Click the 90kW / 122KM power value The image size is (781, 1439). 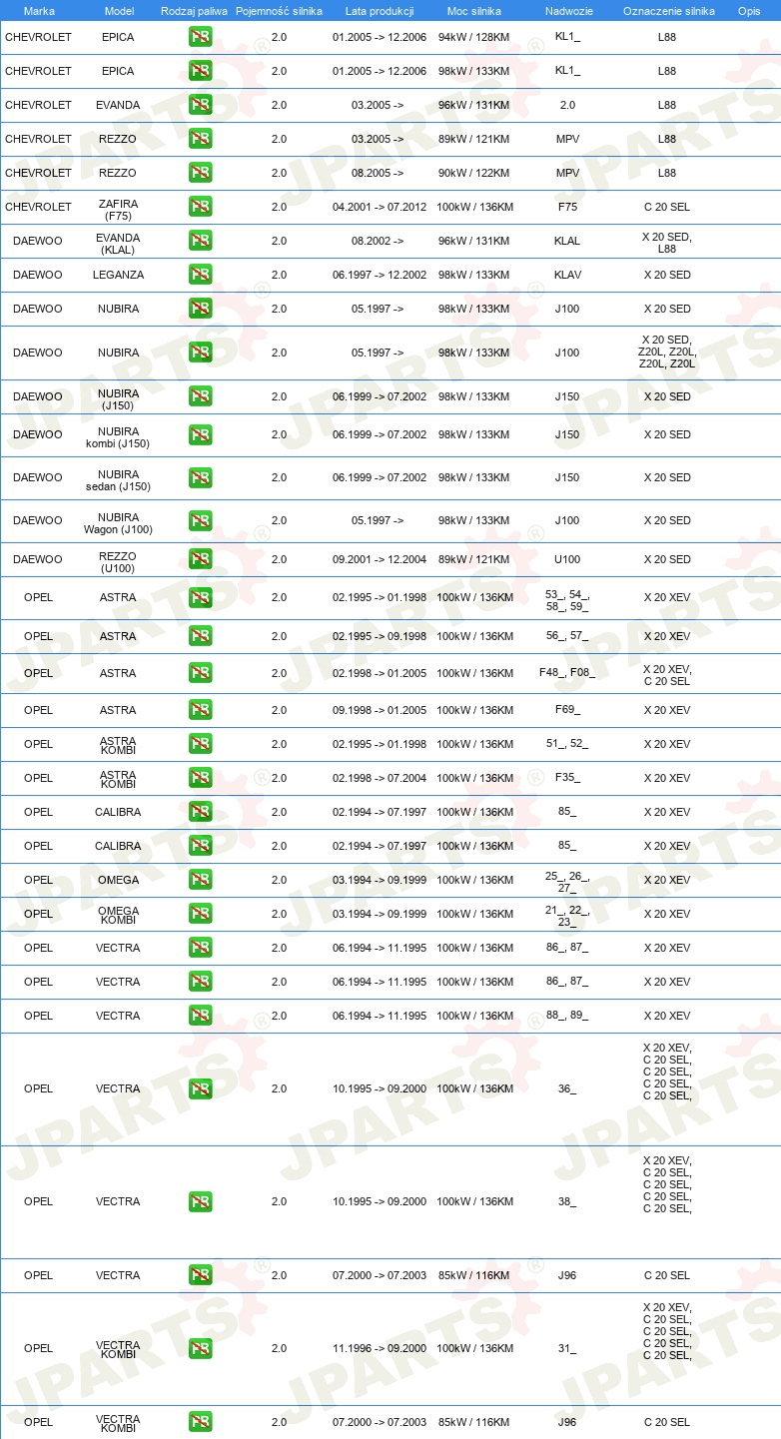pos(474,173)
